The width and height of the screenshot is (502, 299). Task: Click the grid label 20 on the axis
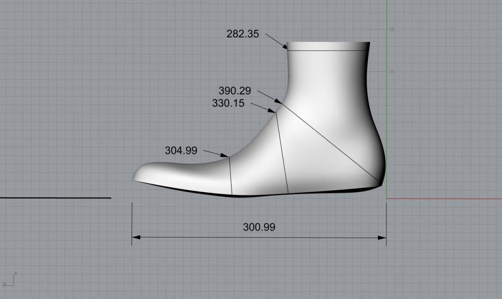click(x=391, y=29)
